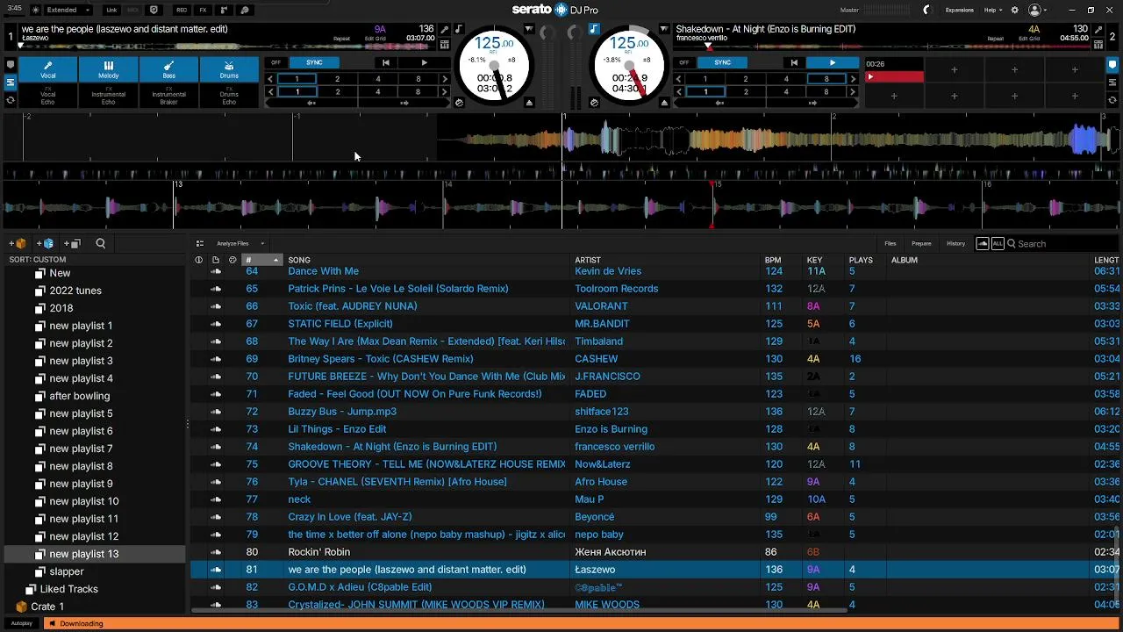
Task: Open deck 2 tempo options dropdown
Action: [665, 29]
